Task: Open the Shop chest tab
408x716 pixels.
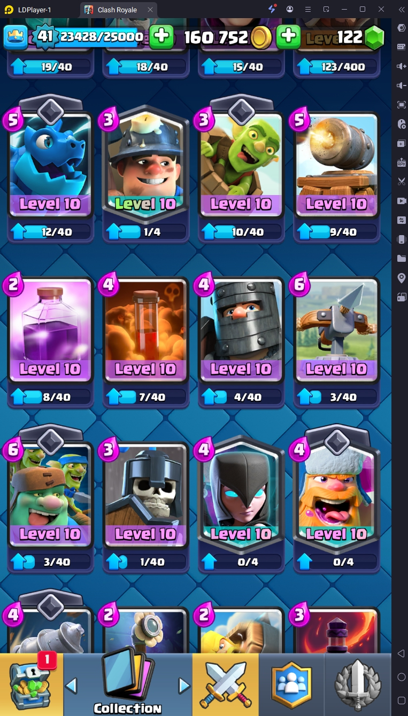Action: coord(32,684)
